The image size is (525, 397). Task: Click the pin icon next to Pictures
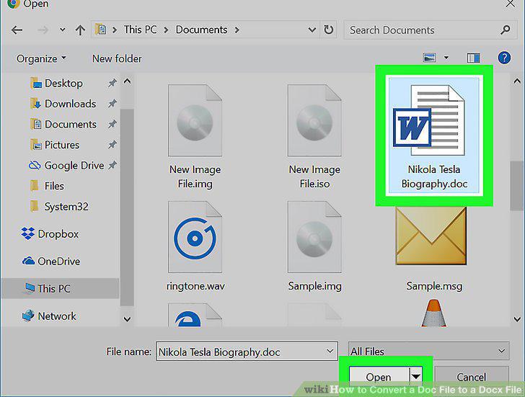pos(112,145)
